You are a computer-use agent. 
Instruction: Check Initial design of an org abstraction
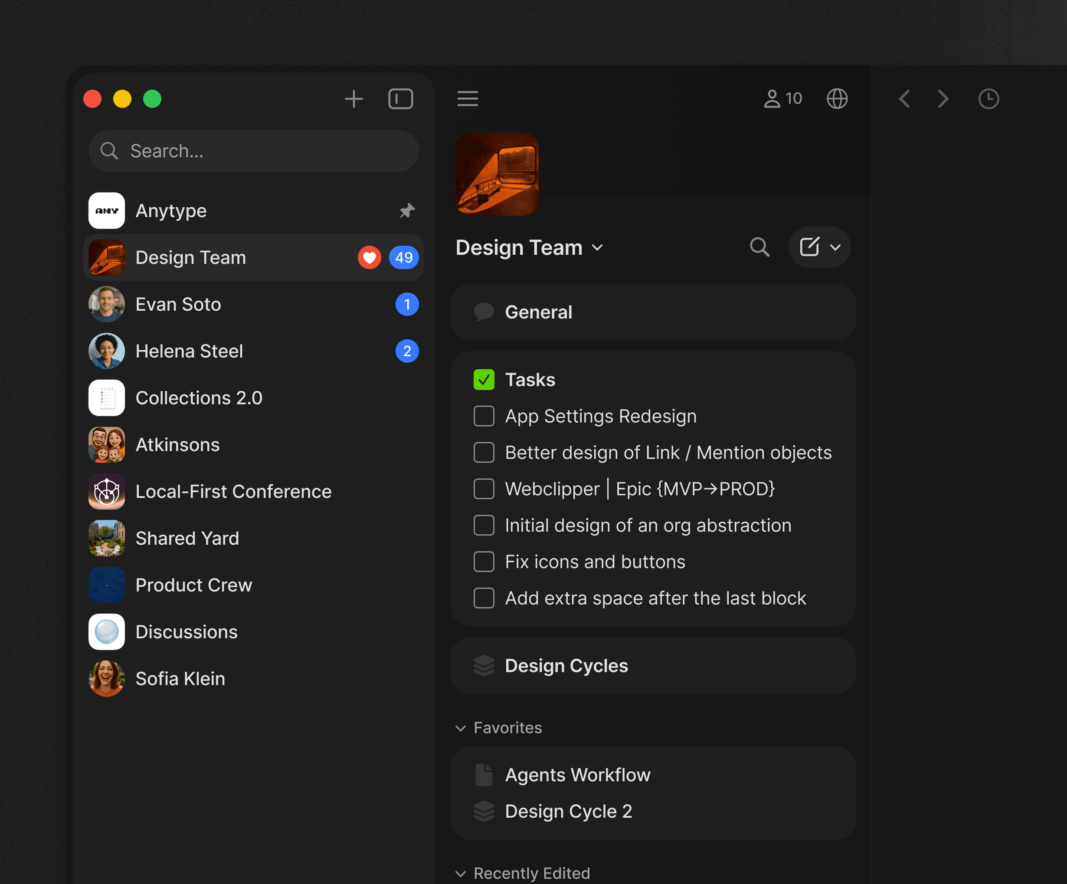483,525
